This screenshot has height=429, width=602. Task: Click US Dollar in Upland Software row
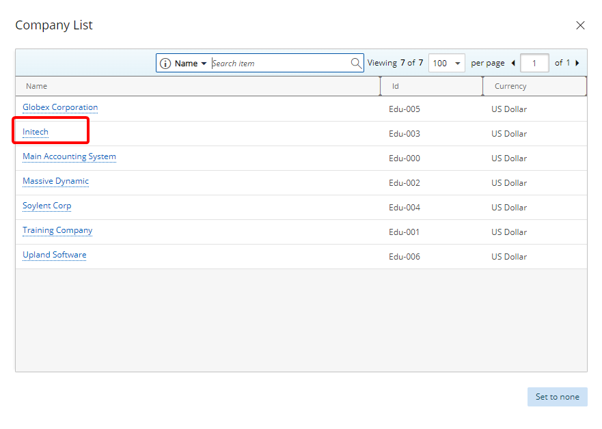click(509, 257)
